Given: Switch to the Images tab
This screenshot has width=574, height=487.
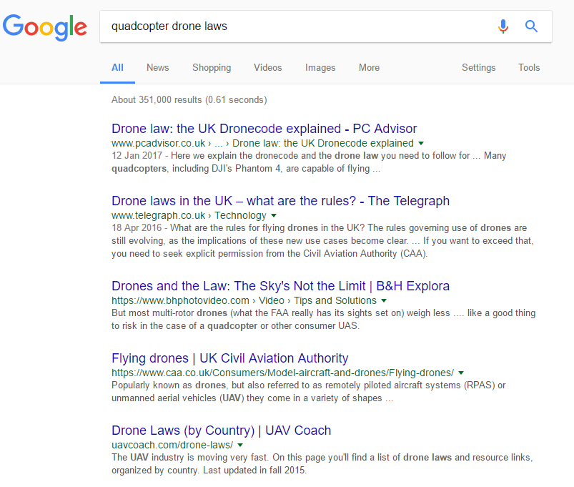Looking at the screenshot, I should (320, 68).
